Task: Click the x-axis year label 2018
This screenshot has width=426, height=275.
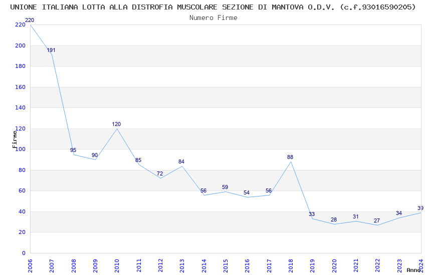Action: 291,265
